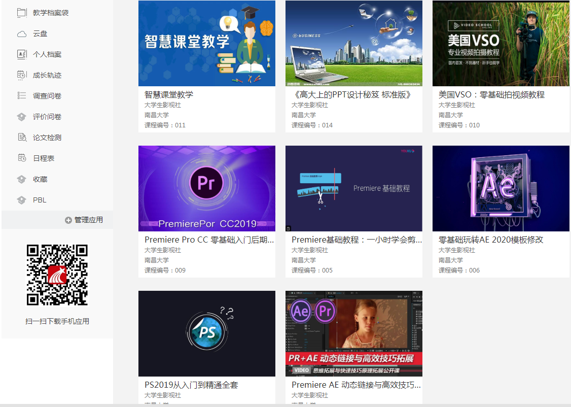
Task: Click the PPT设计秘笈 course thumbnail
Action: pos(353,44)
